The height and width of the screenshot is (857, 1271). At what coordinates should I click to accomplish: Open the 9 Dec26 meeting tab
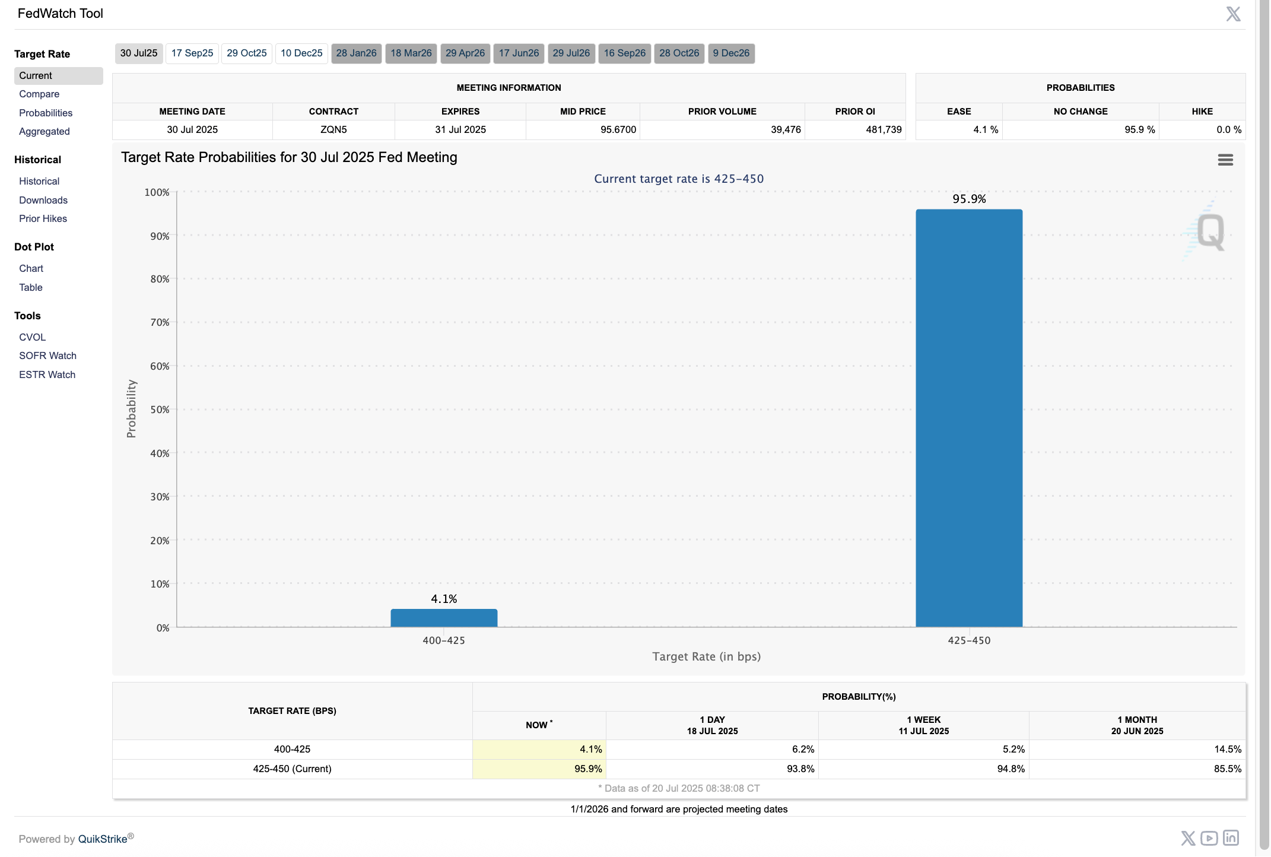(x=731, y=53)
